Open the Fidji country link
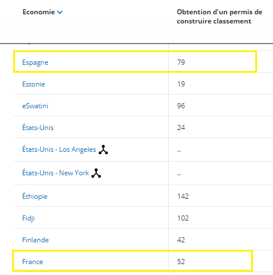Image resolution: width=273 pixels, height=275 pixels. tap(29, 218)
